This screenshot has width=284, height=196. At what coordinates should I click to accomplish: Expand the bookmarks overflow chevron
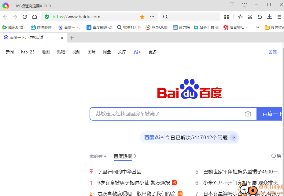(257, 27)
